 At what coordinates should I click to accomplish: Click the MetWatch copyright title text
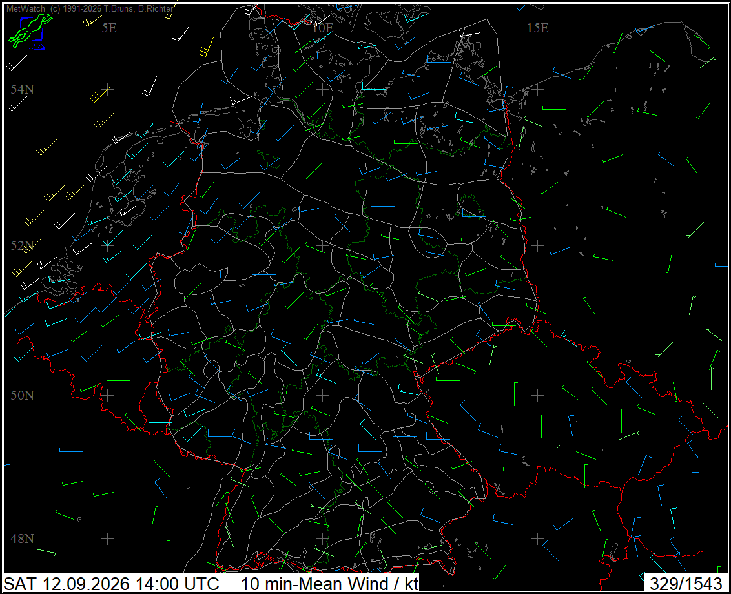pos(90,8)
